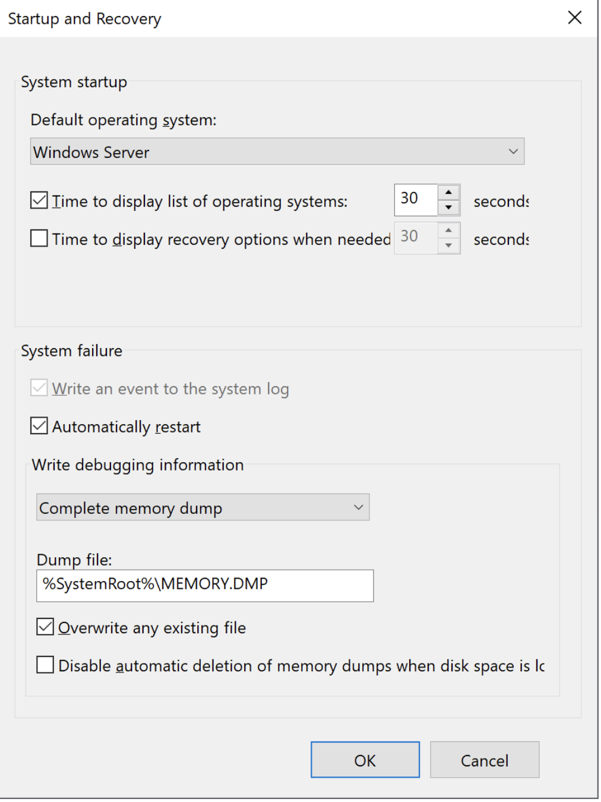
Task: Open the Default operating system dropdown
Action: click(x=277, y=151)
